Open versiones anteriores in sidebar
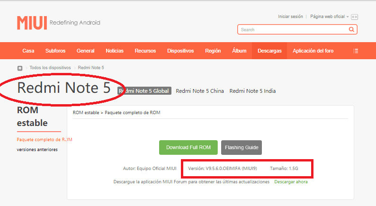 pos(37,149)
